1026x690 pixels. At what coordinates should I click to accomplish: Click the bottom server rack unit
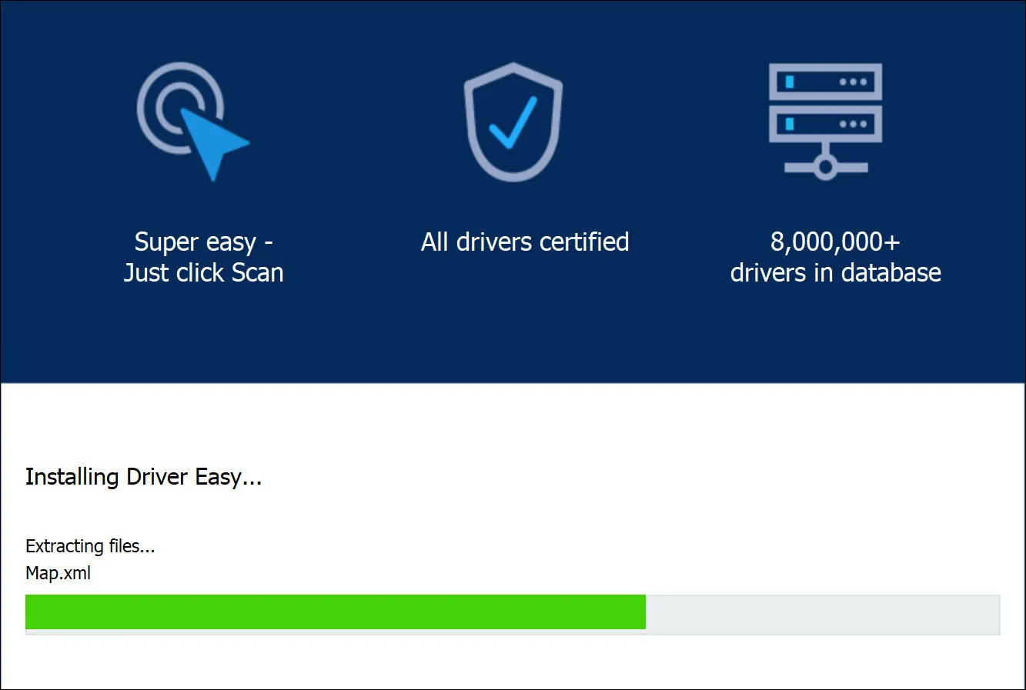[x=824, y=124]
